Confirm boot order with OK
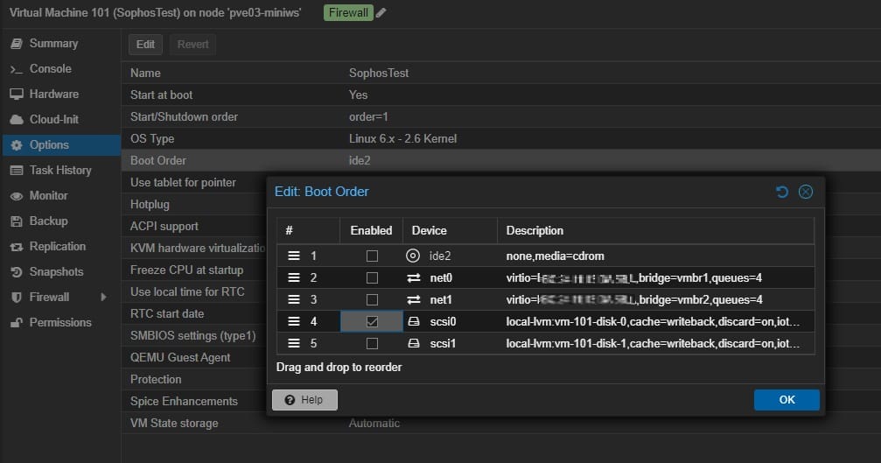Viewport: 881px width, 463px height. pyautogui.click(x=787, y=399)
